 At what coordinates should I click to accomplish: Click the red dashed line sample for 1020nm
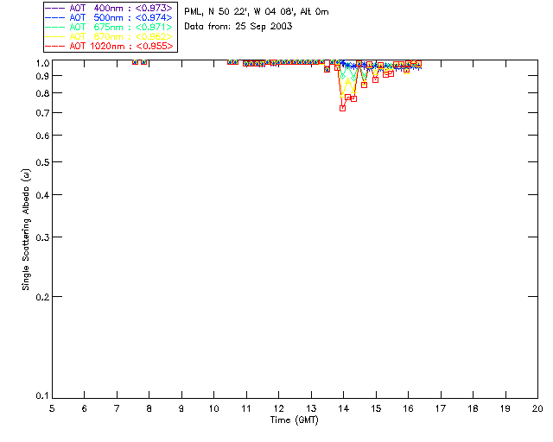pos(55,46)
